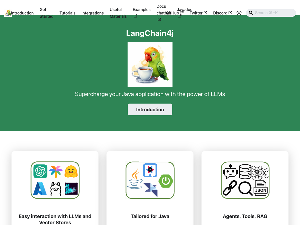Click the Java frameworks logos image
The image size is (300, 225).
click(150, 180)
